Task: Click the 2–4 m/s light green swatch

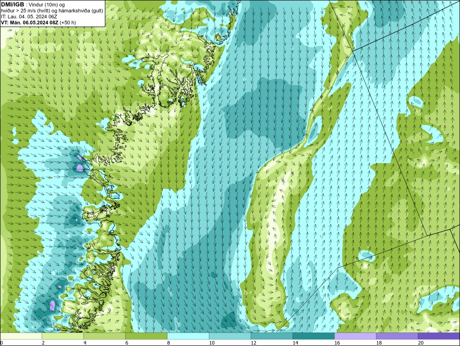Action: (x=63, y=336)
